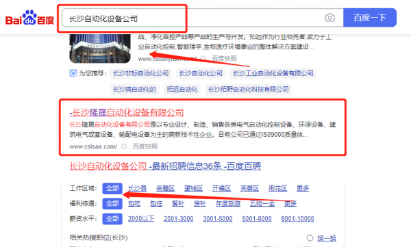
Task: Select 全部 in 福利待遇 filter
Action: pos(112,203)
